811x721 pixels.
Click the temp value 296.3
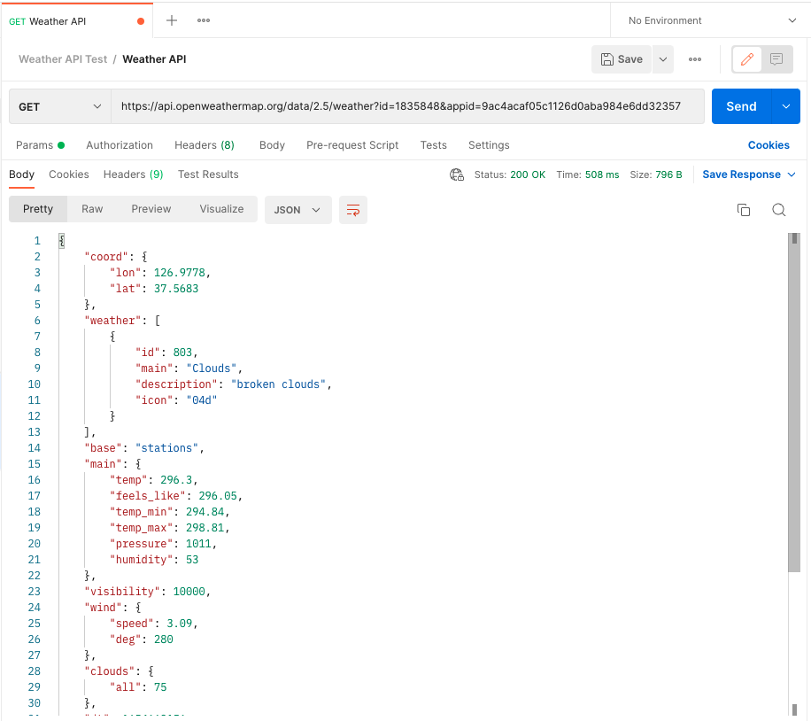coord(176,480)
